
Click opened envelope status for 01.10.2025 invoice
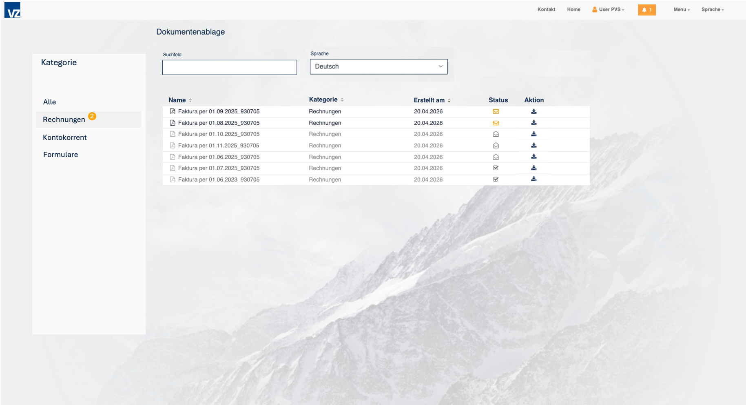496,134
